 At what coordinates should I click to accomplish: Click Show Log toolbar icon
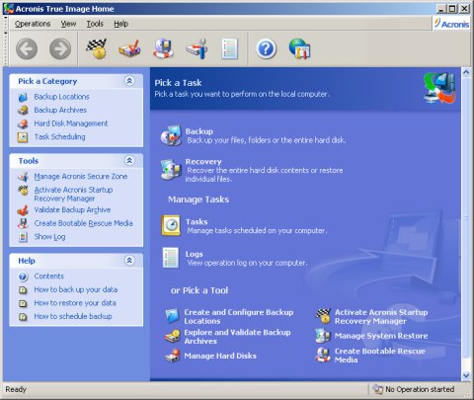229,48
